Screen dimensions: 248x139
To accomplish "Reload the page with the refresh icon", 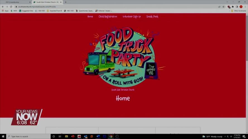I will (x=11, y=7).
